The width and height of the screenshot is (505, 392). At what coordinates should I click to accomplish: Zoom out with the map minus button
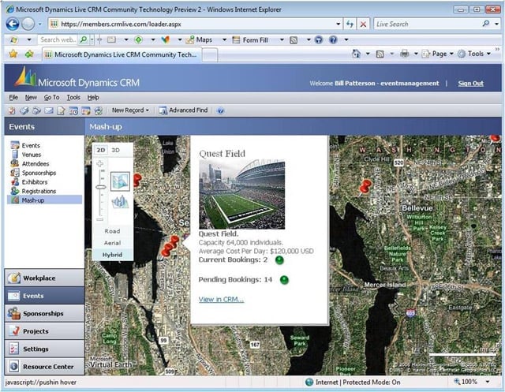pyautogui.click(x=100, y=219)
